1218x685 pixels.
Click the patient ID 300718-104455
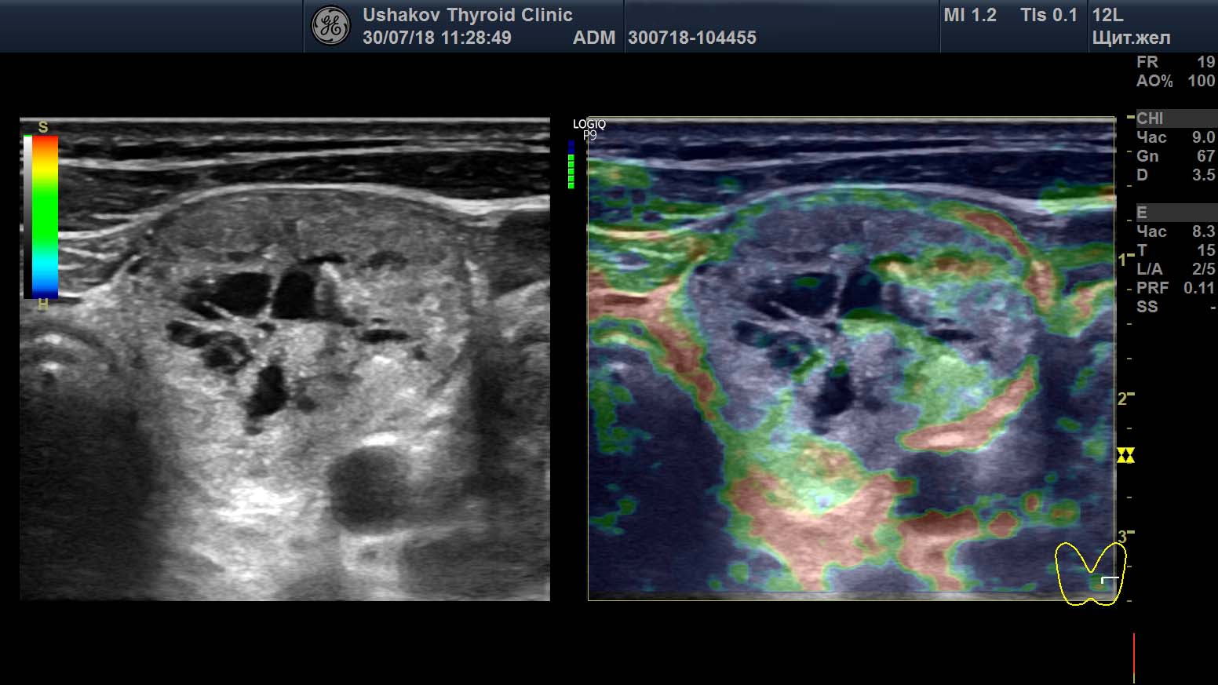point(691,38)
